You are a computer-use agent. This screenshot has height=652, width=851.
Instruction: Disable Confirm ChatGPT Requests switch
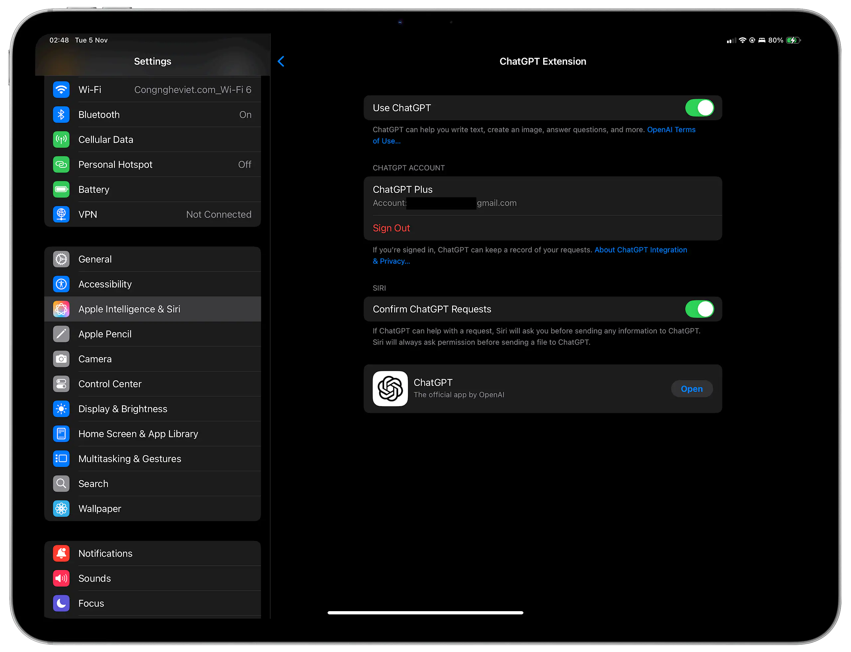pyautogui.click(x=699, y=309)
